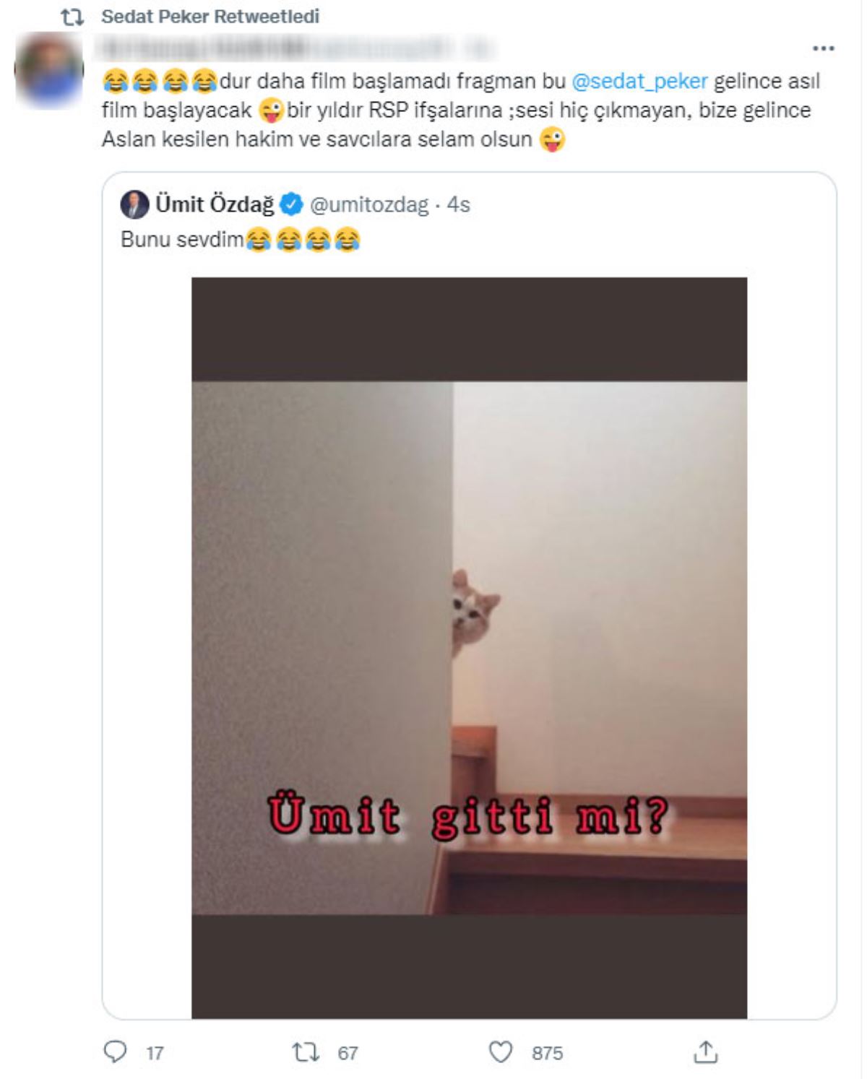Click the retweet count 67

[x=348, y=1053]
